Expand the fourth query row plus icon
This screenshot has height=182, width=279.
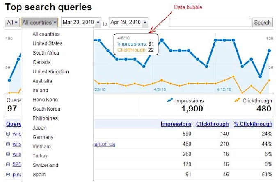click(x=8, y=165)
